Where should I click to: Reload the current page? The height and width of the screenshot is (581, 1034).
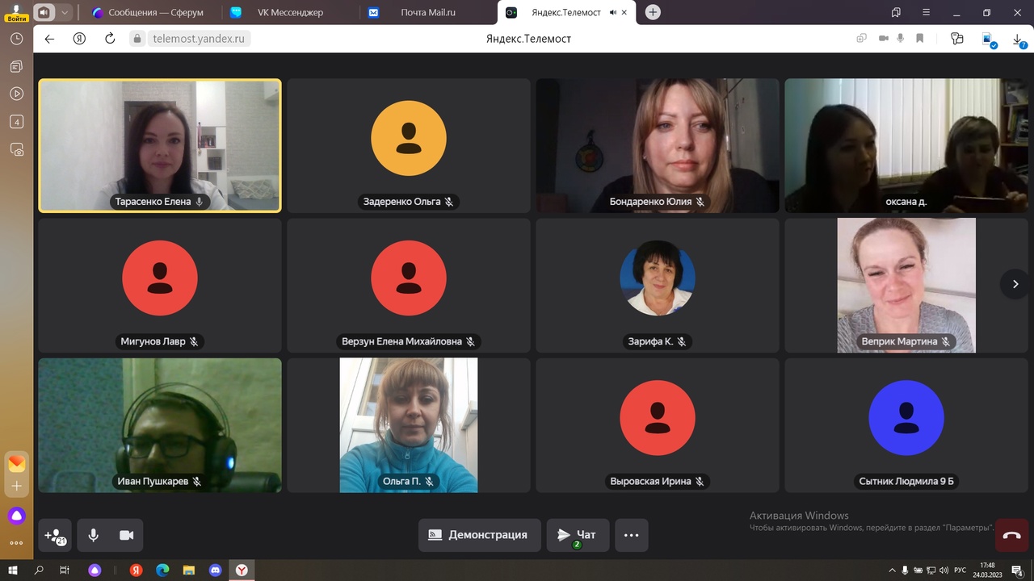pyautogui.click(x=111, y=38)
